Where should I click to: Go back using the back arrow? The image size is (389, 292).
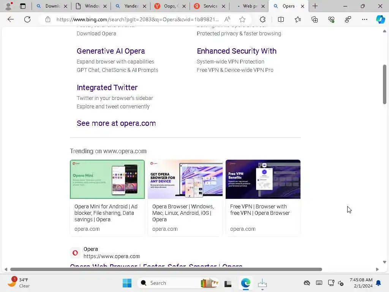point(10,19)
